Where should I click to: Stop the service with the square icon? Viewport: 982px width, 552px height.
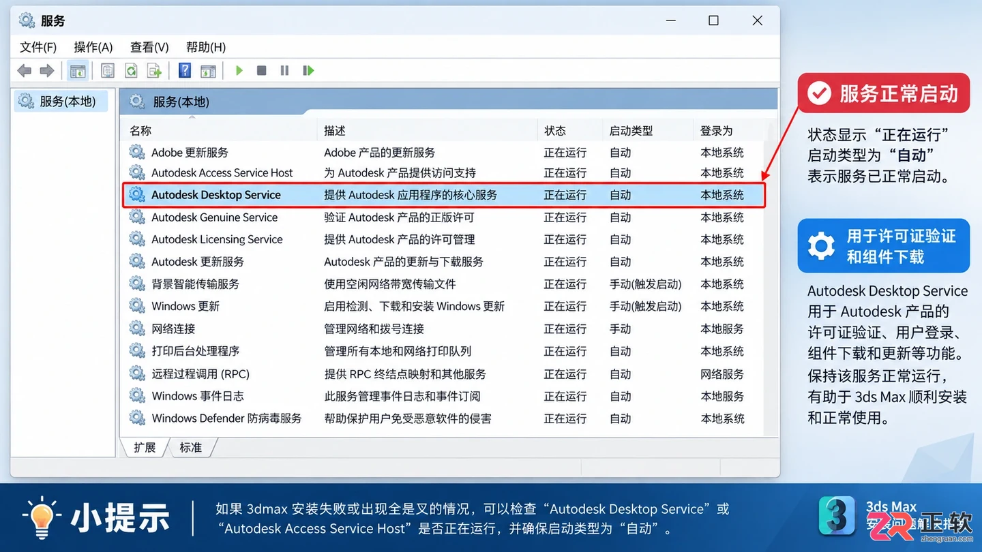(x=261, y=71)
